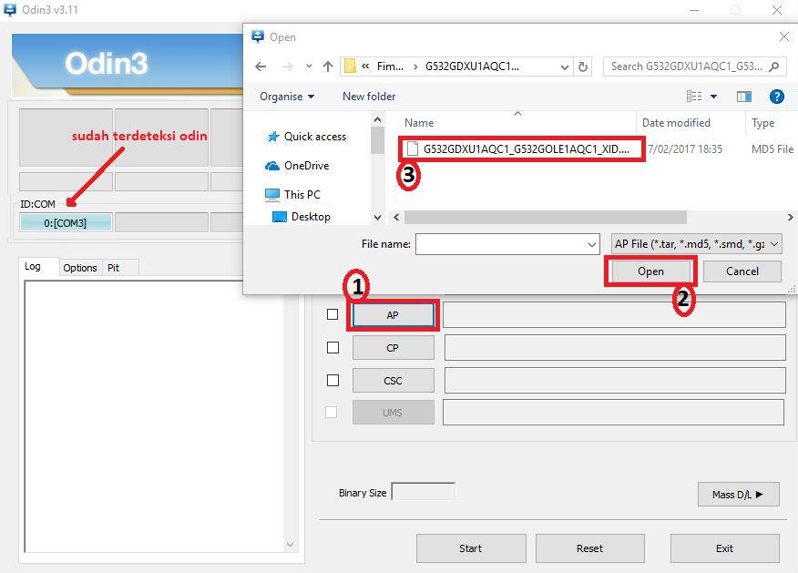Select Quick access in navigation pane
The image size is (798, 573).
point(307,137)
